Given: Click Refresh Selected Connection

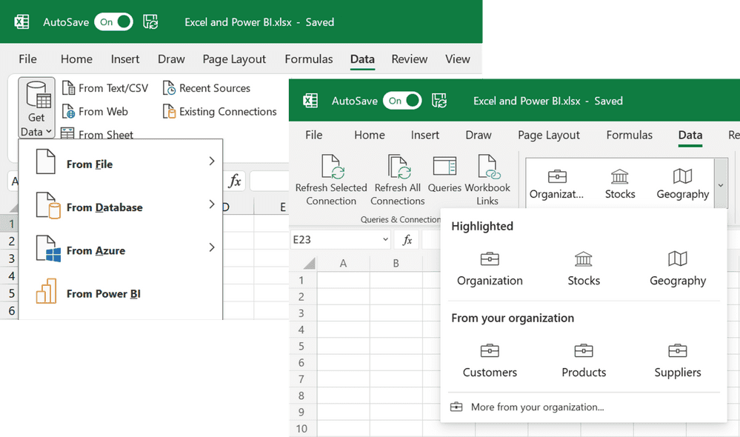Looking at the screenshot, I should (x=331, y=180).
